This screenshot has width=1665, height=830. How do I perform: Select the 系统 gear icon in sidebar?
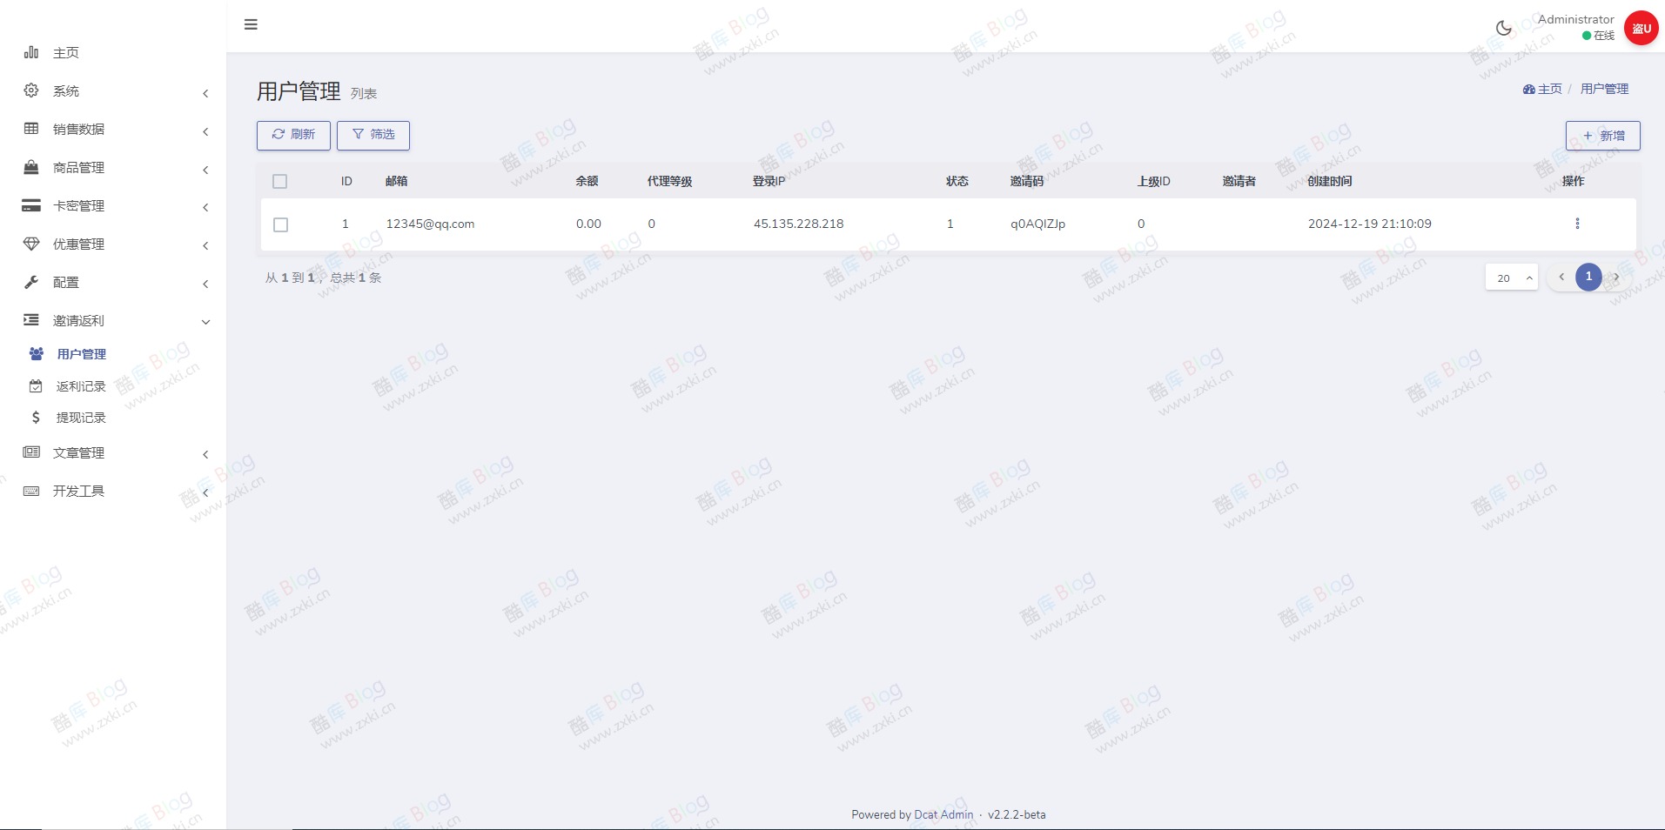coord(31,90)
